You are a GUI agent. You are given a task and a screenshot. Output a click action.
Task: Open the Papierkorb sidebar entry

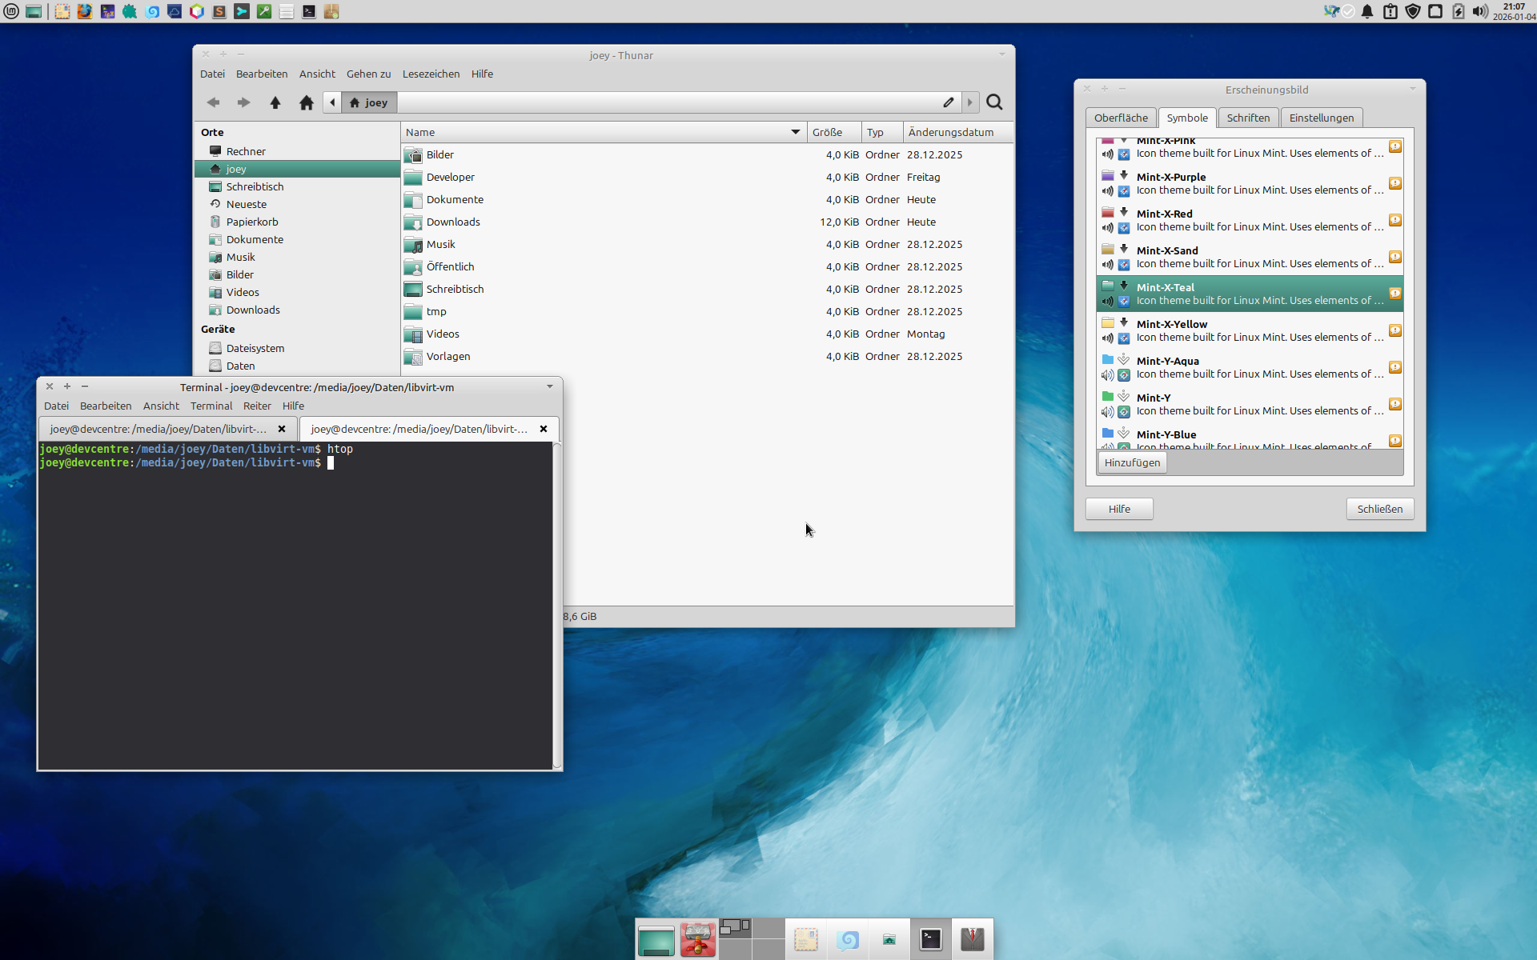251,222
